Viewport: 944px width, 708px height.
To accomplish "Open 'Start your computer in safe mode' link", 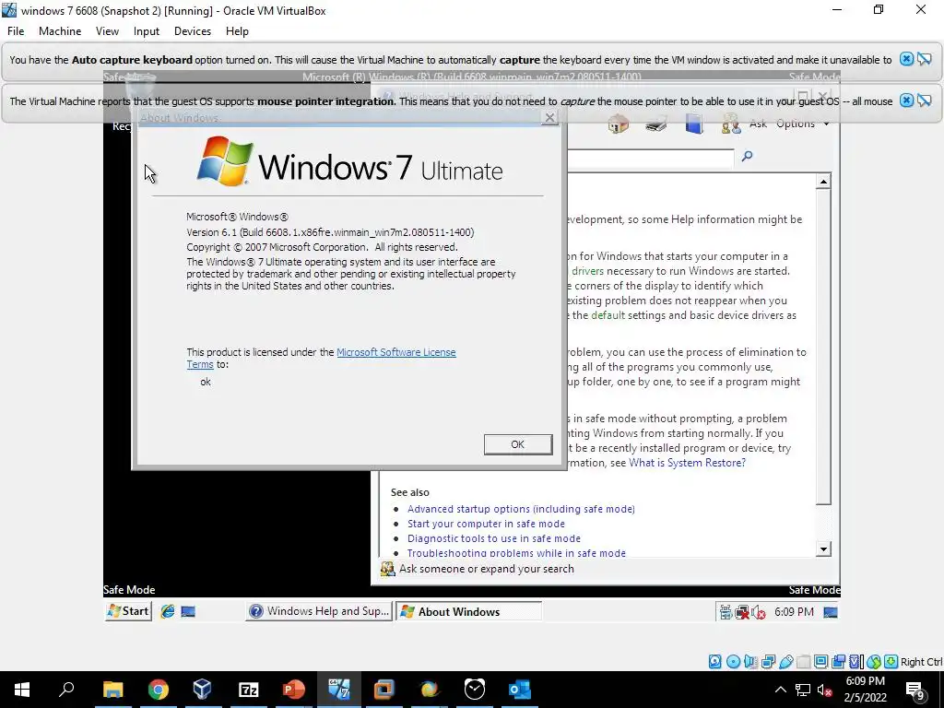I will pos(486,524).
